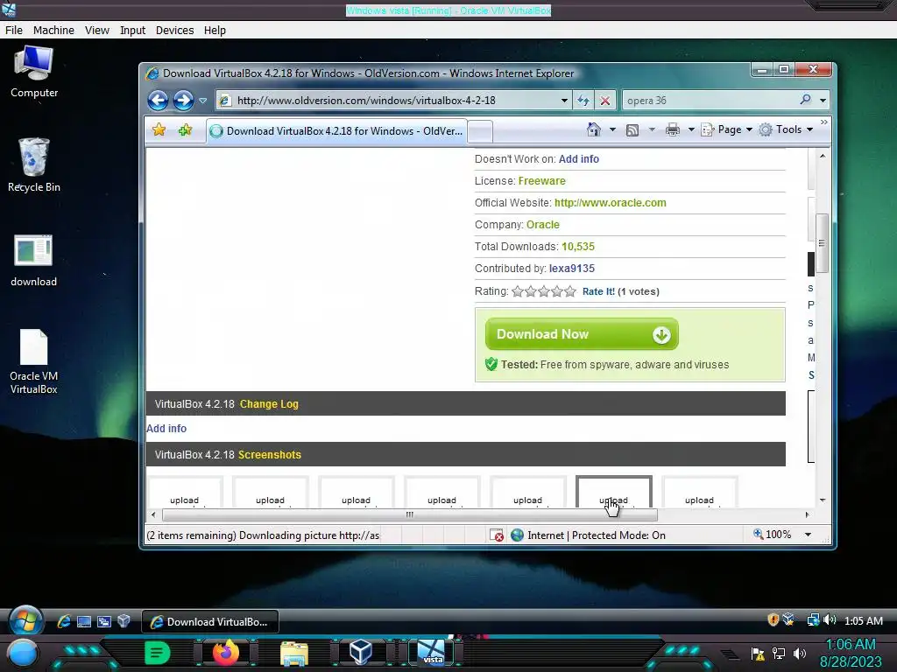Image resolution: width=897 pixels, height=672 pixels.
Task: Visit the http://www.oracle.com link
Action: coord(610,203)
